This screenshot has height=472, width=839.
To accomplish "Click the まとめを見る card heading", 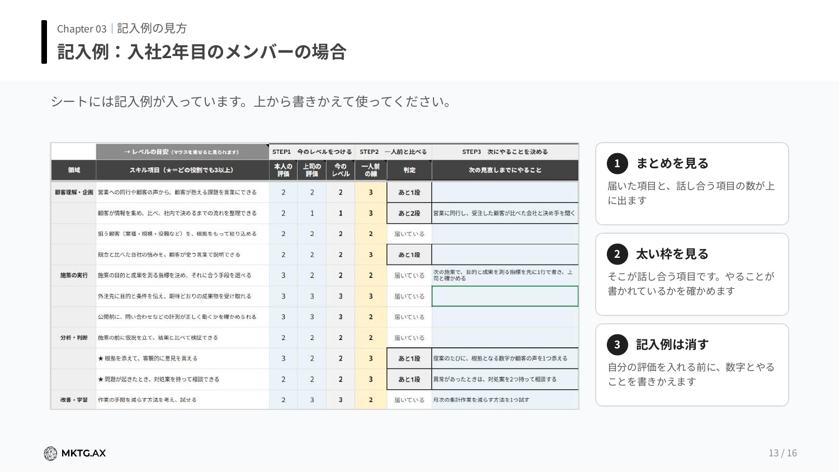I will pos(672,163).
